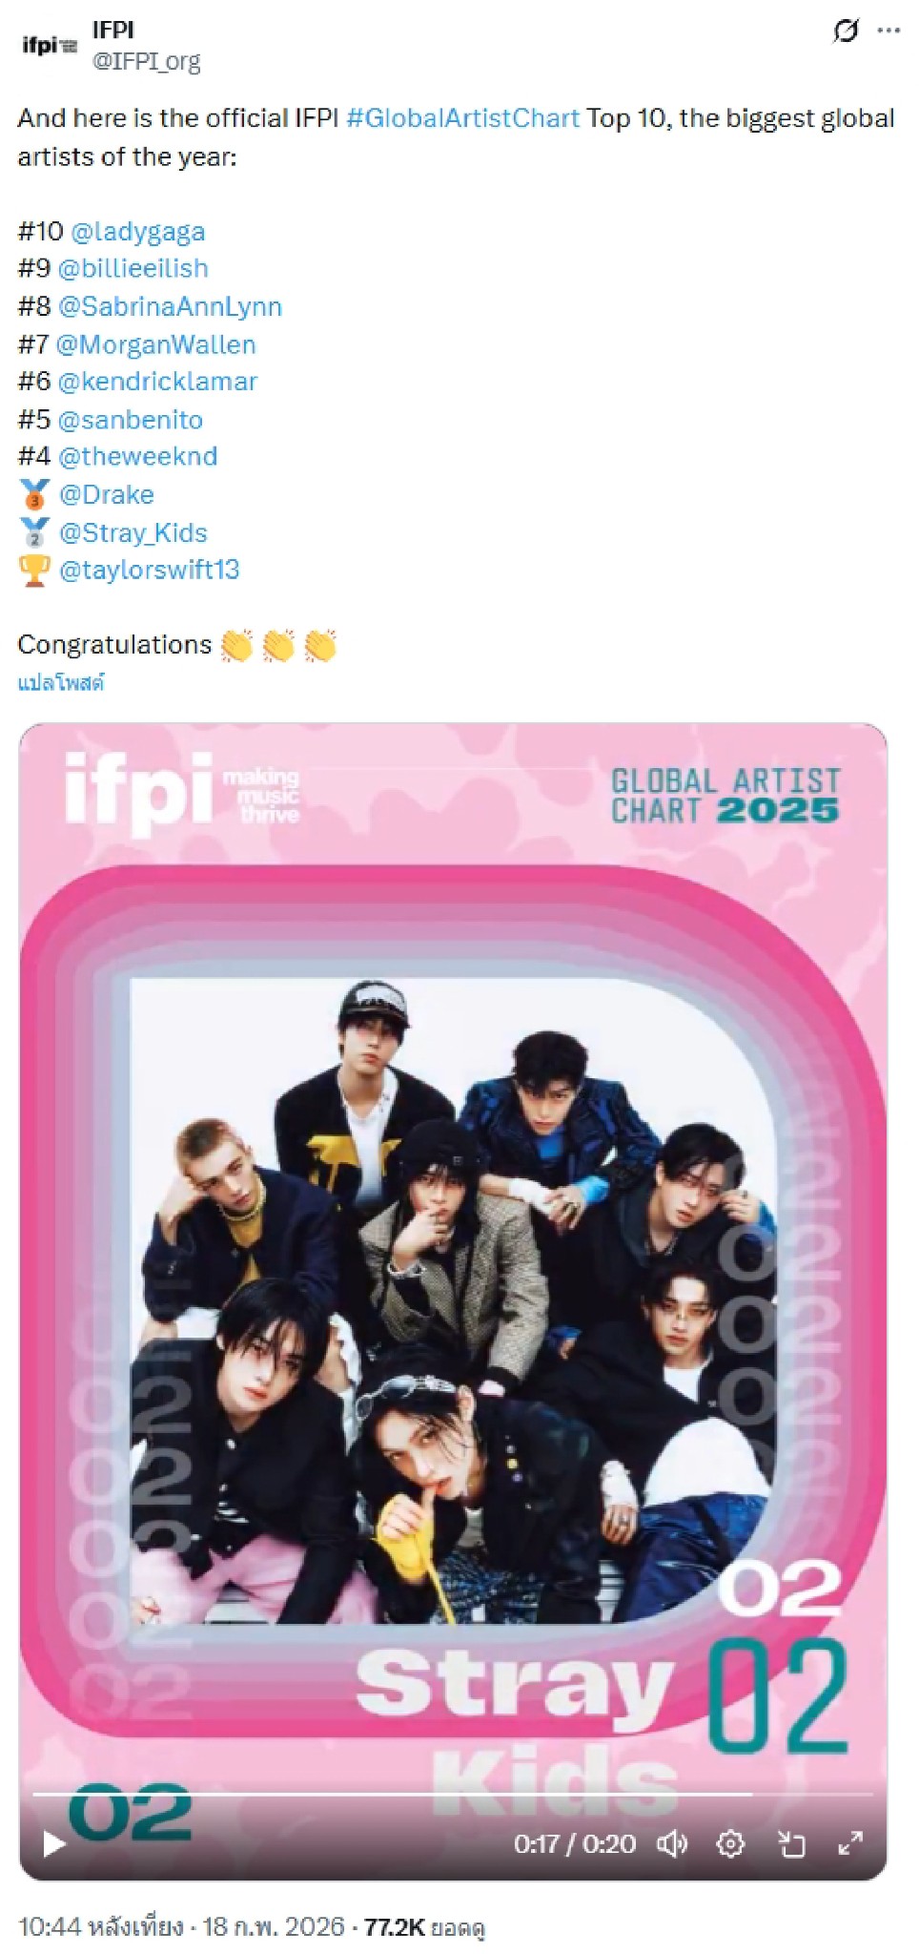The width and height of the screenshot is (919, 1954).
Task: Open the @theweeknd mention
Action: (137, 457)
